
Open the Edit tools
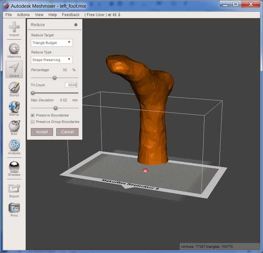(14, 127)
